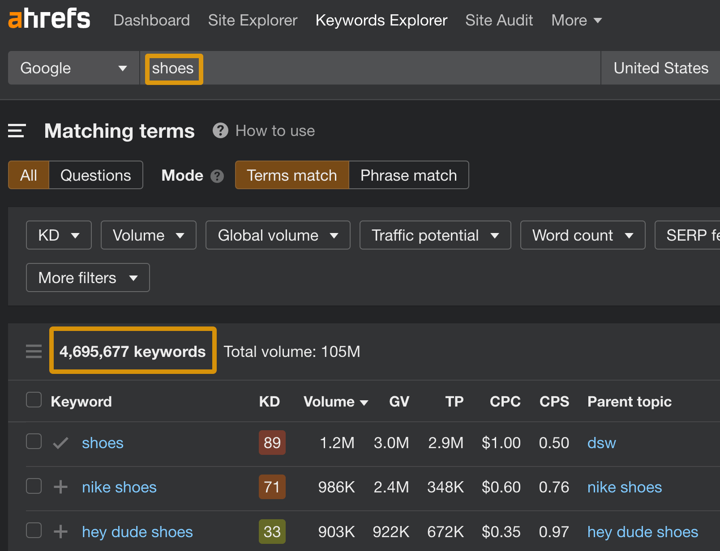Open the KD filter dropdown

(58, 235)
